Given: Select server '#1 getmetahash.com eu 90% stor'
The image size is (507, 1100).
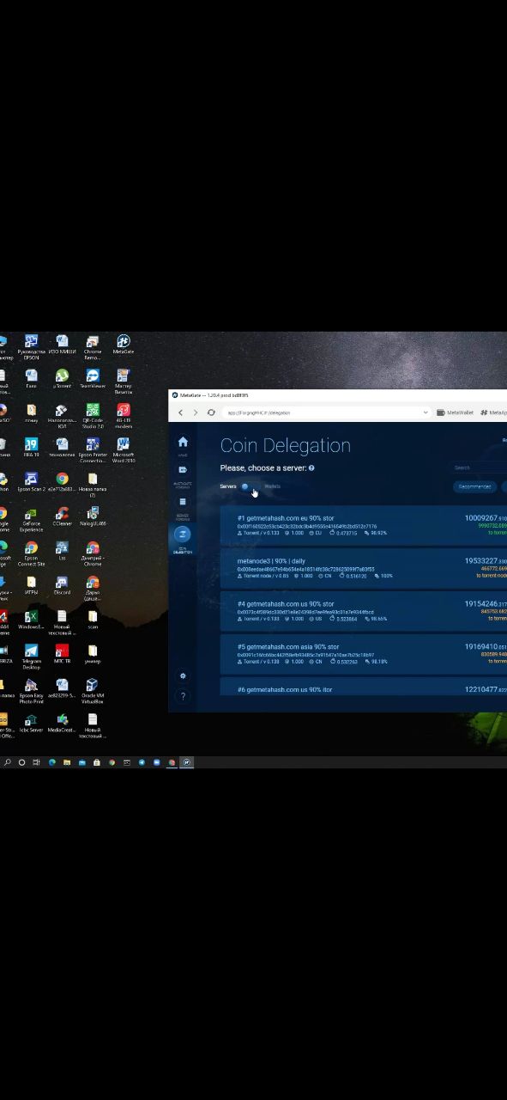Looking at the screenshot, I should coord(364,525).
